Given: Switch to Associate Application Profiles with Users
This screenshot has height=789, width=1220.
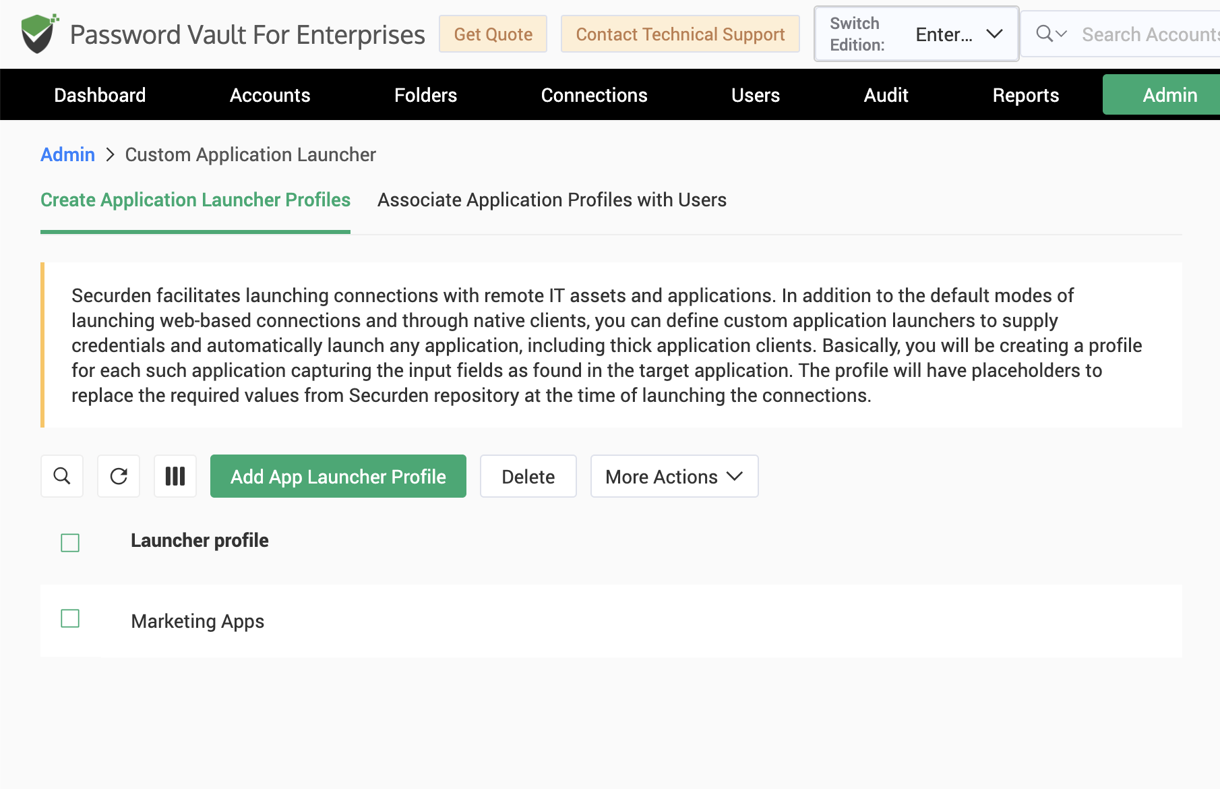Looking at the screenshot, I should point(552,200).
